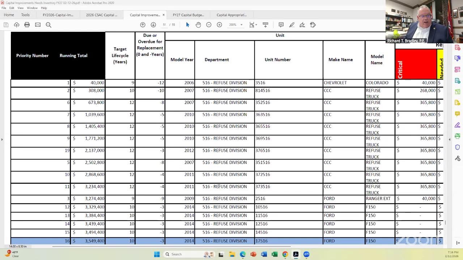Choose the Selection arrow tool

(187, 25)
